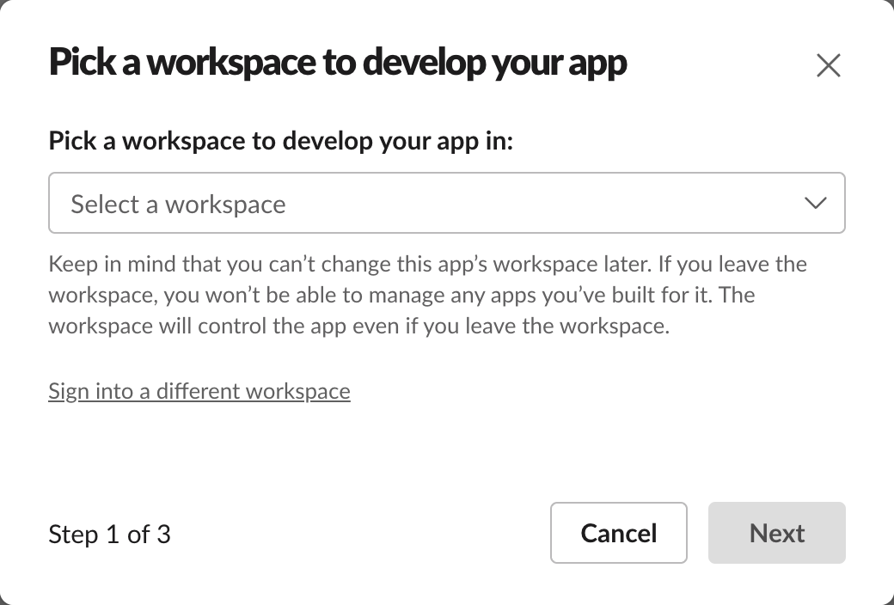The image size is (894, 605).
Task: Proceed to step 2 with Next
Action: coord(776,533)
